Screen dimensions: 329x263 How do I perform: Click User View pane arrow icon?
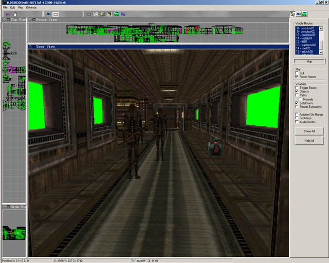30,47
